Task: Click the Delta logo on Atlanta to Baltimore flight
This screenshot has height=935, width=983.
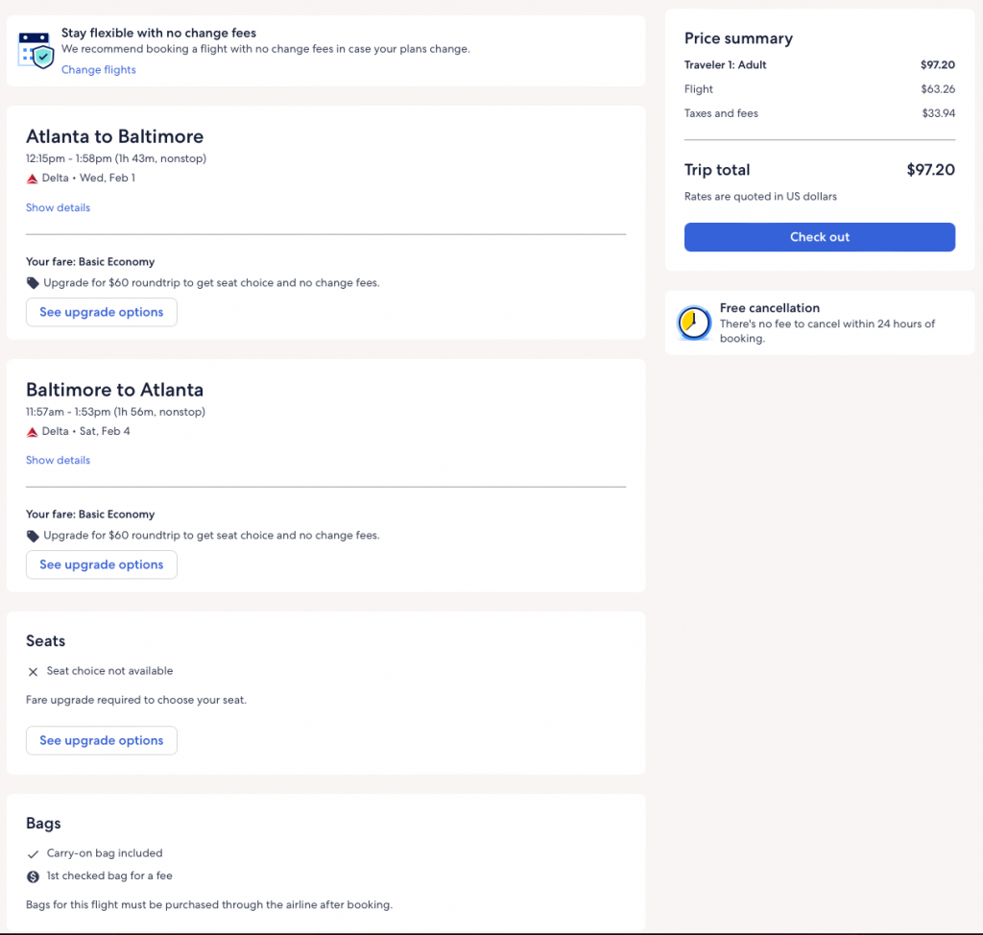Action: (x=32, y=179)
